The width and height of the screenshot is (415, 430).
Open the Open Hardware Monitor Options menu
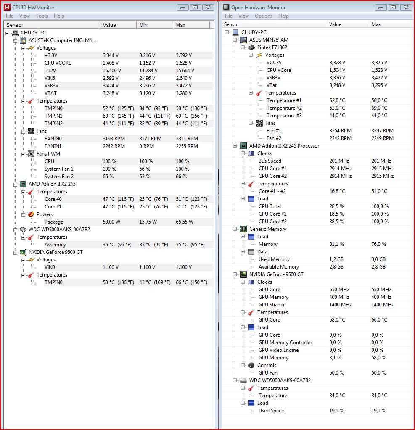[264, 16]
